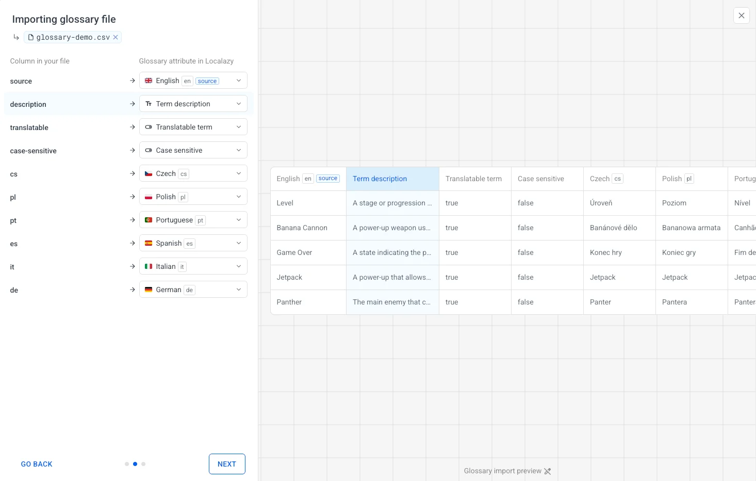The height and width of the screenshot is (481, 756).
Task: Click the 'Czech' preview column header
Action: [x=619, y=179]
